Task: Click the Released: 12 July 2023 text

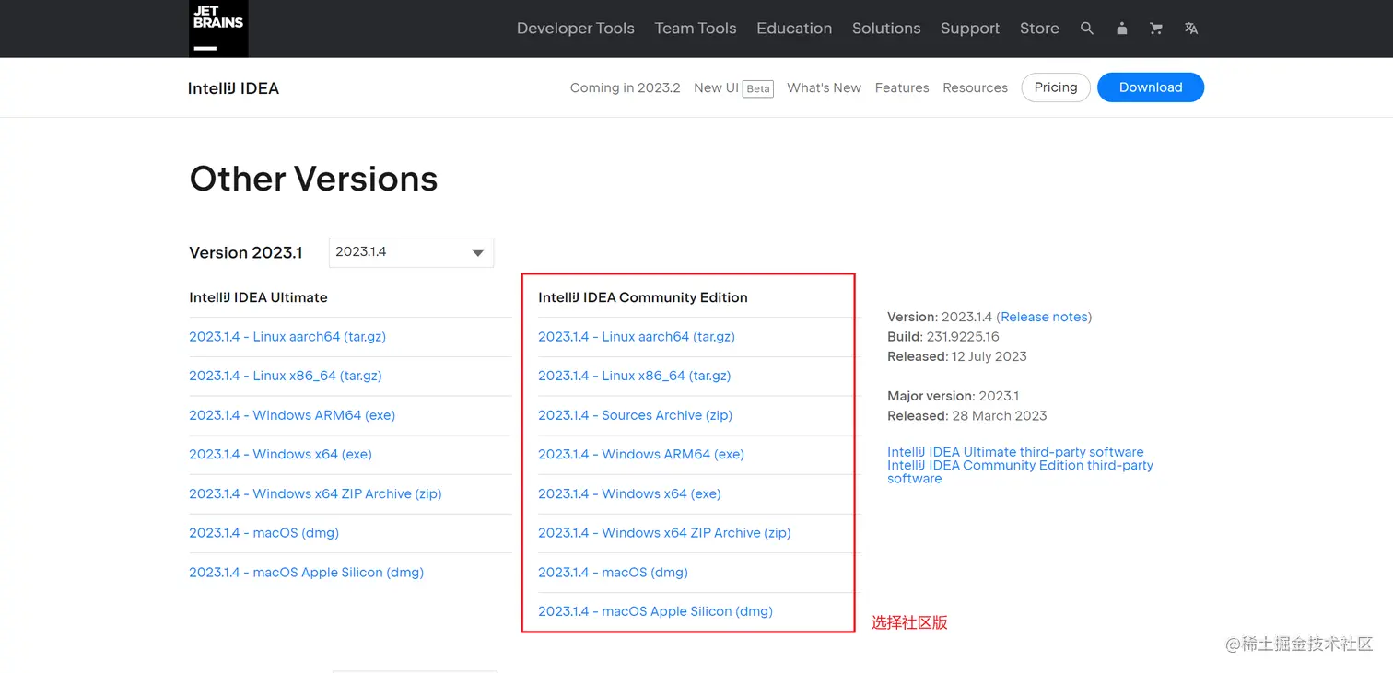Action: tap(957, 356)
